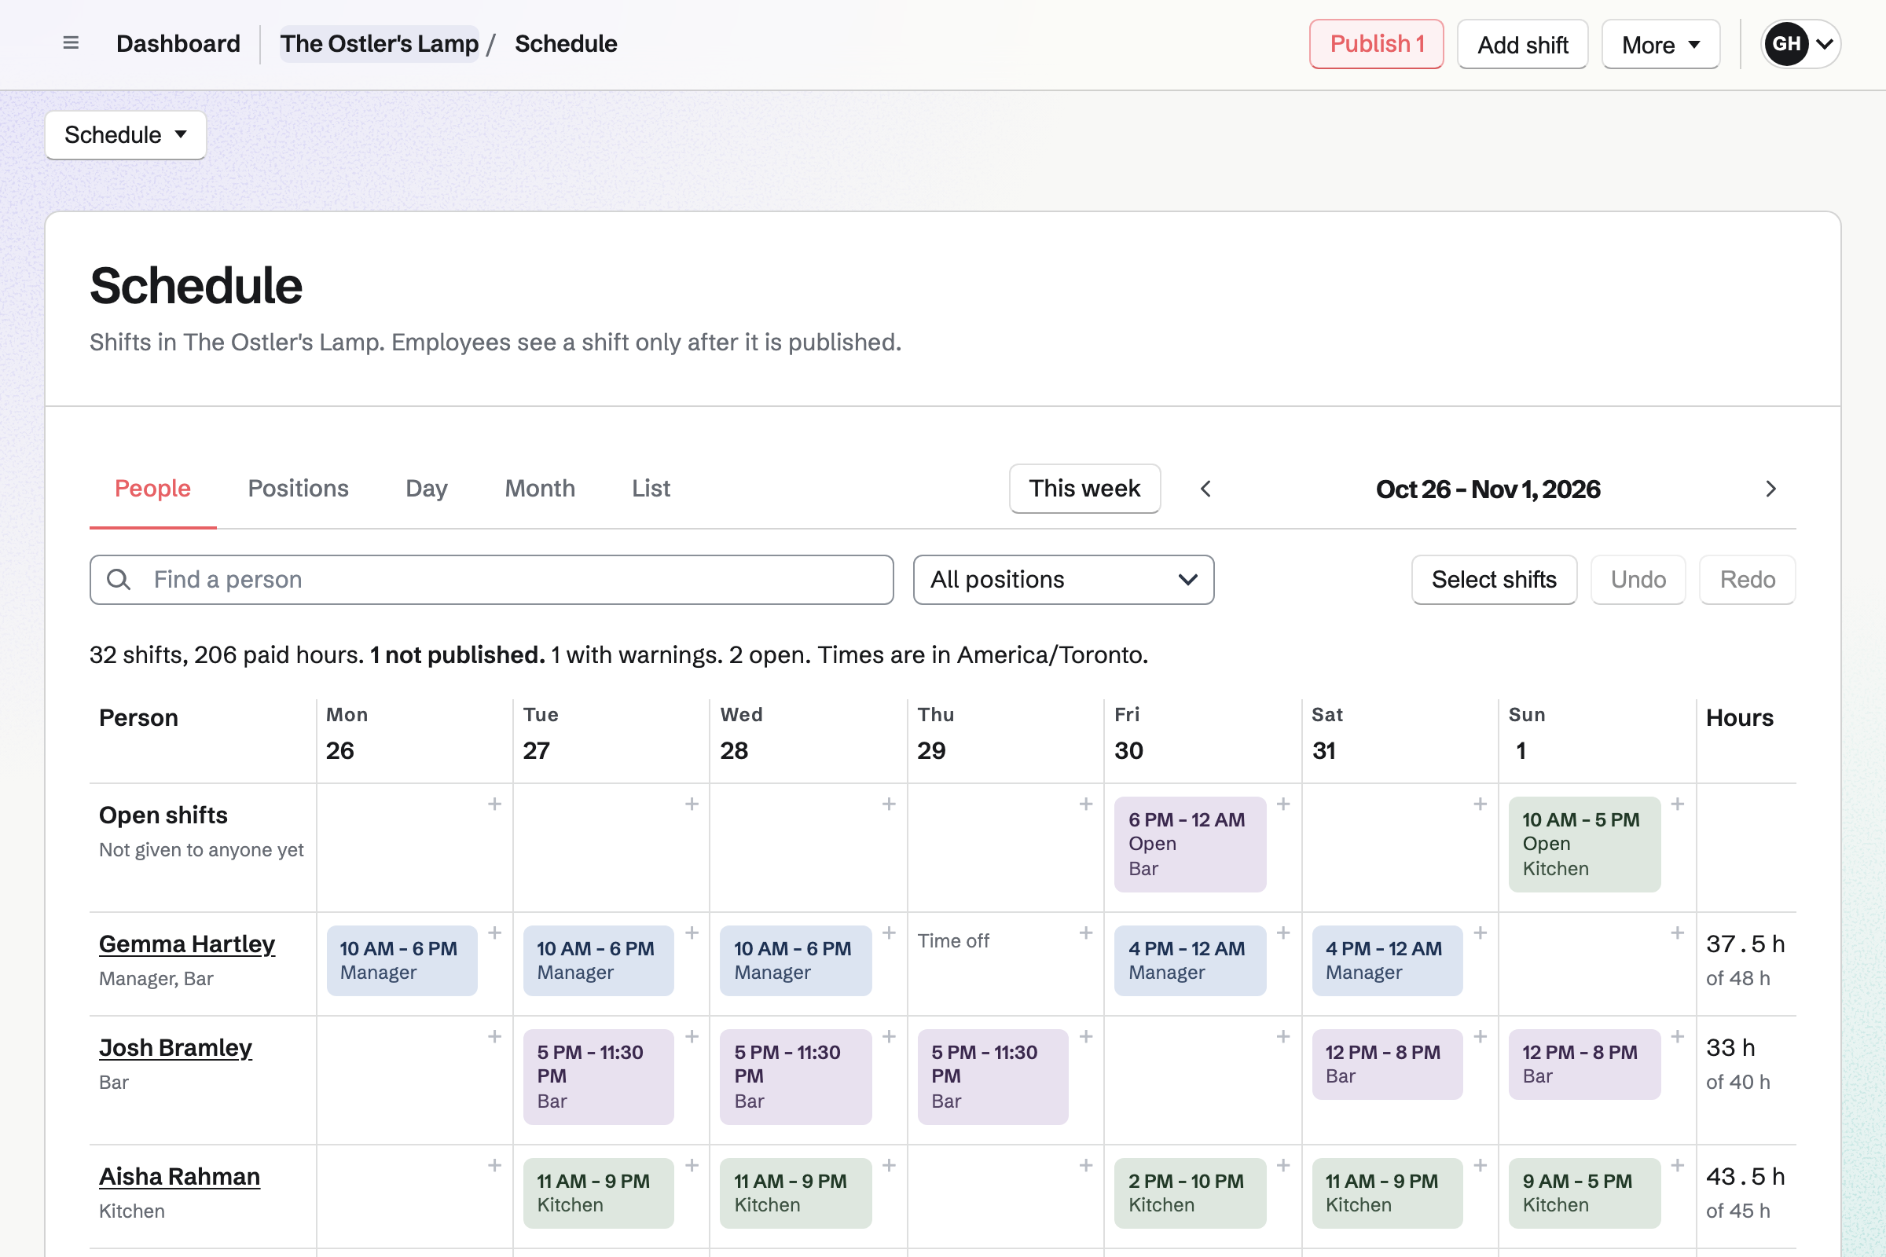Focus the Find a person search field
The height and width of the screenshot is (1257, 1886).
[x=492, y=580]
